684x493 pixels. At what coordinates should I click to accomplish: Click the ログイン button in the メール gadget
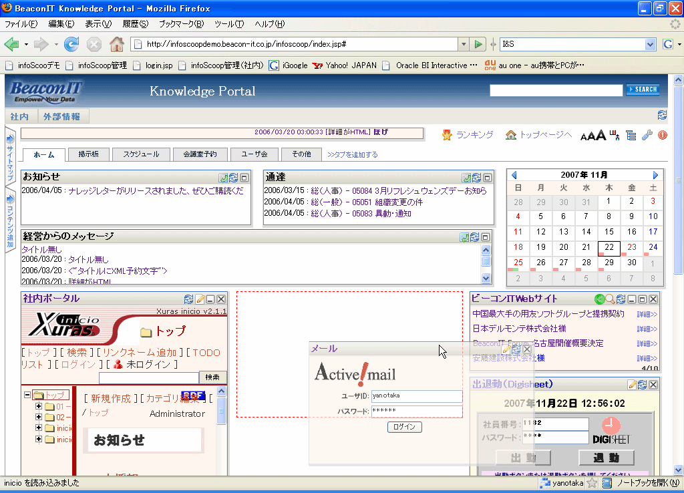(404, 427)
